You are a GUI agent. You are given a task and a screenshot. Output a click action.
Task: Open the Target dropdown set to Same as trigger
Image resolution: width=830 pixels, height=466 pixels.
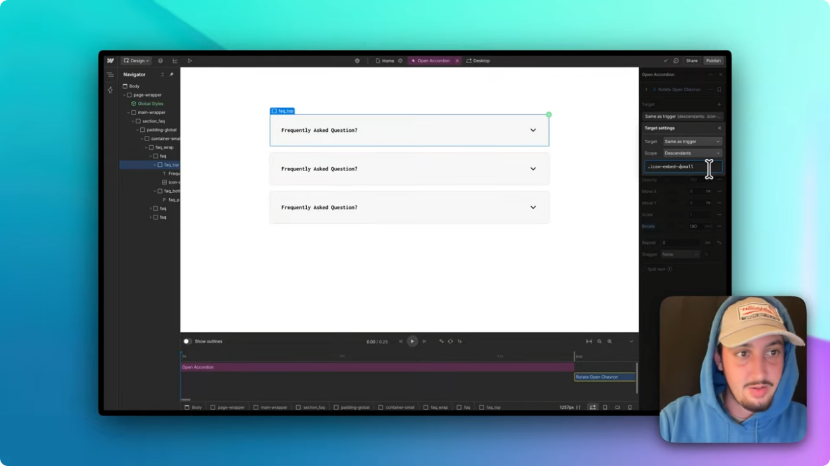692,141
